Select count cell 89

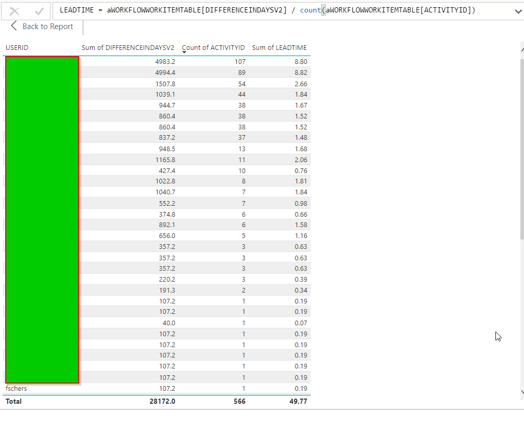241,72
